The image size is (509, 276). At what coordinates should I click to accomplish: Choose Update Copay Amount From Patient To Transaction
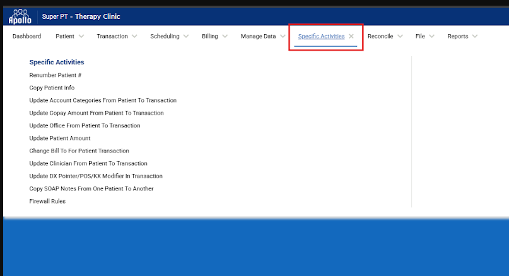(97, 113)
